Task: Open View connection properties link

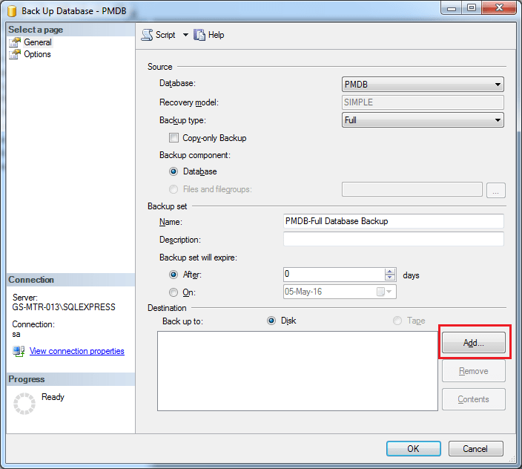Action: point(76,351)
